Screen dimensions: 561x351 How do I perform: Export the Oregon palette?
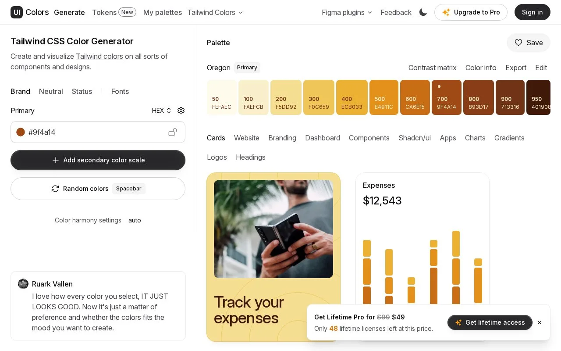coord(516,68)
